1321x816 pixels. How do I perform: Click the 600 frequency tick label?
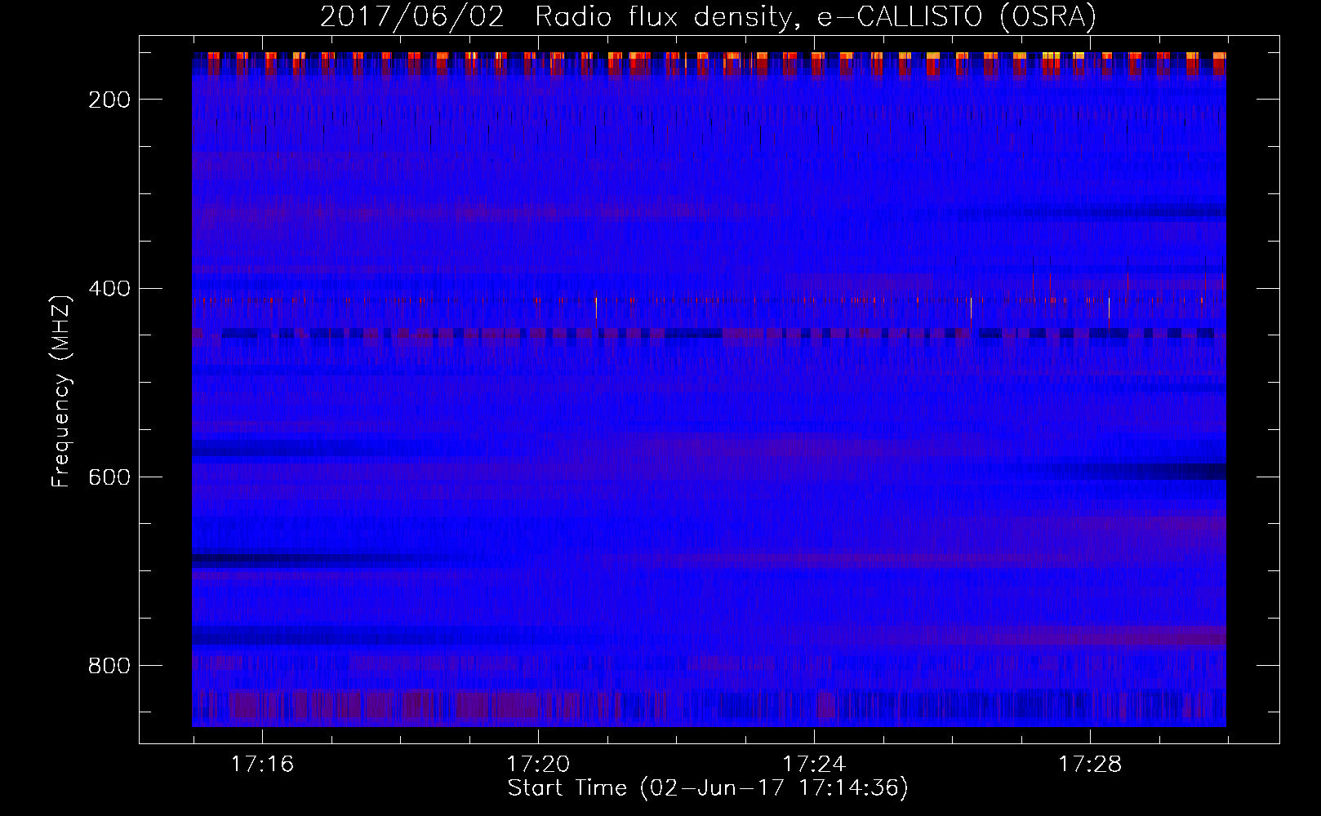point(109,477)
